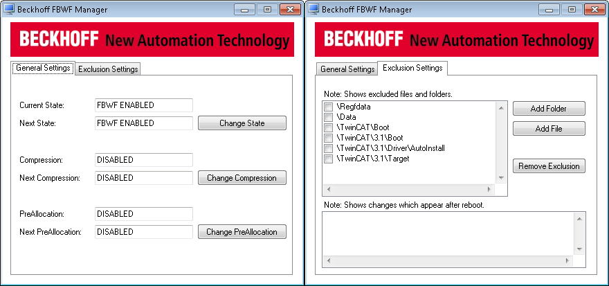
Task: Click reboot changes box scroll up arrow
Action: tap(579, 219)
